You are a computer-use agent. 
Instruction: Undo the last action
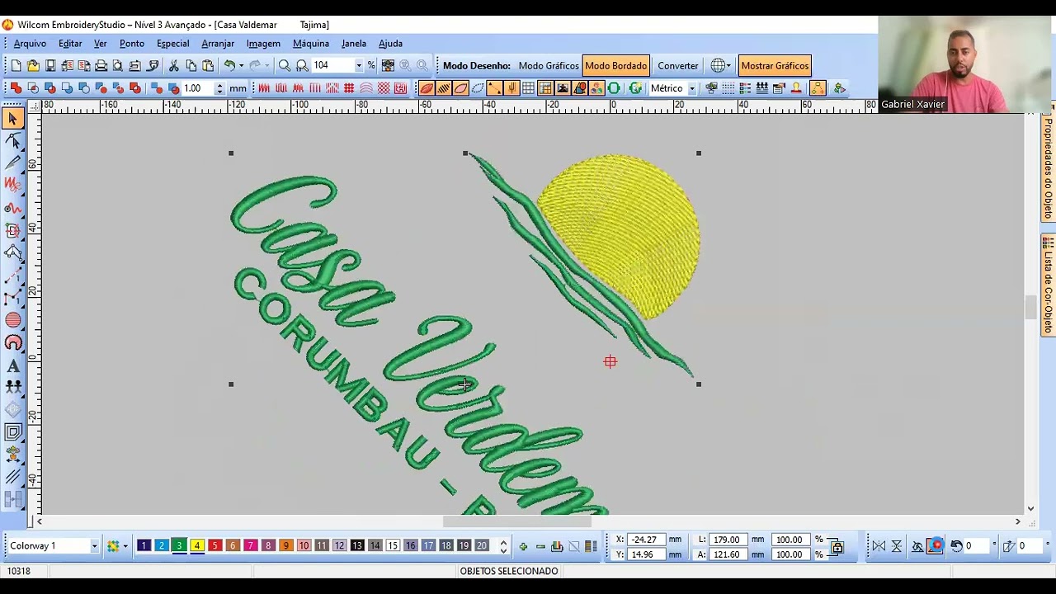click(x=229, y=65)
